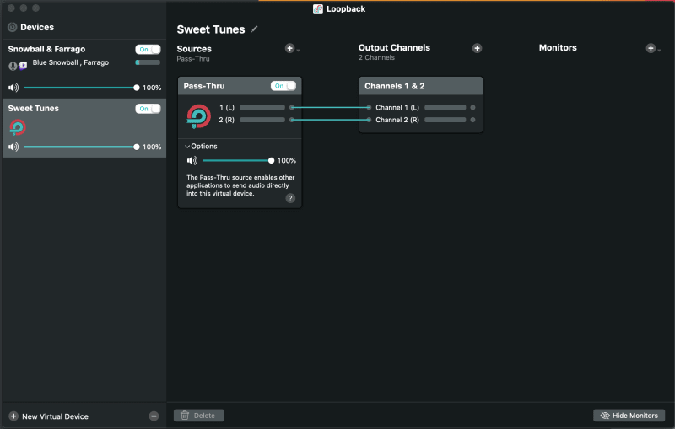The image size is (675, 429).
Task: Click the Monitors heading
Action: (x=558, y=48)
